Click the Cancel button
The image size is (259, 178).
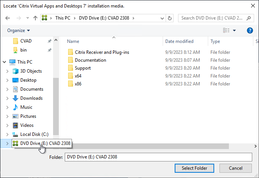236,168
